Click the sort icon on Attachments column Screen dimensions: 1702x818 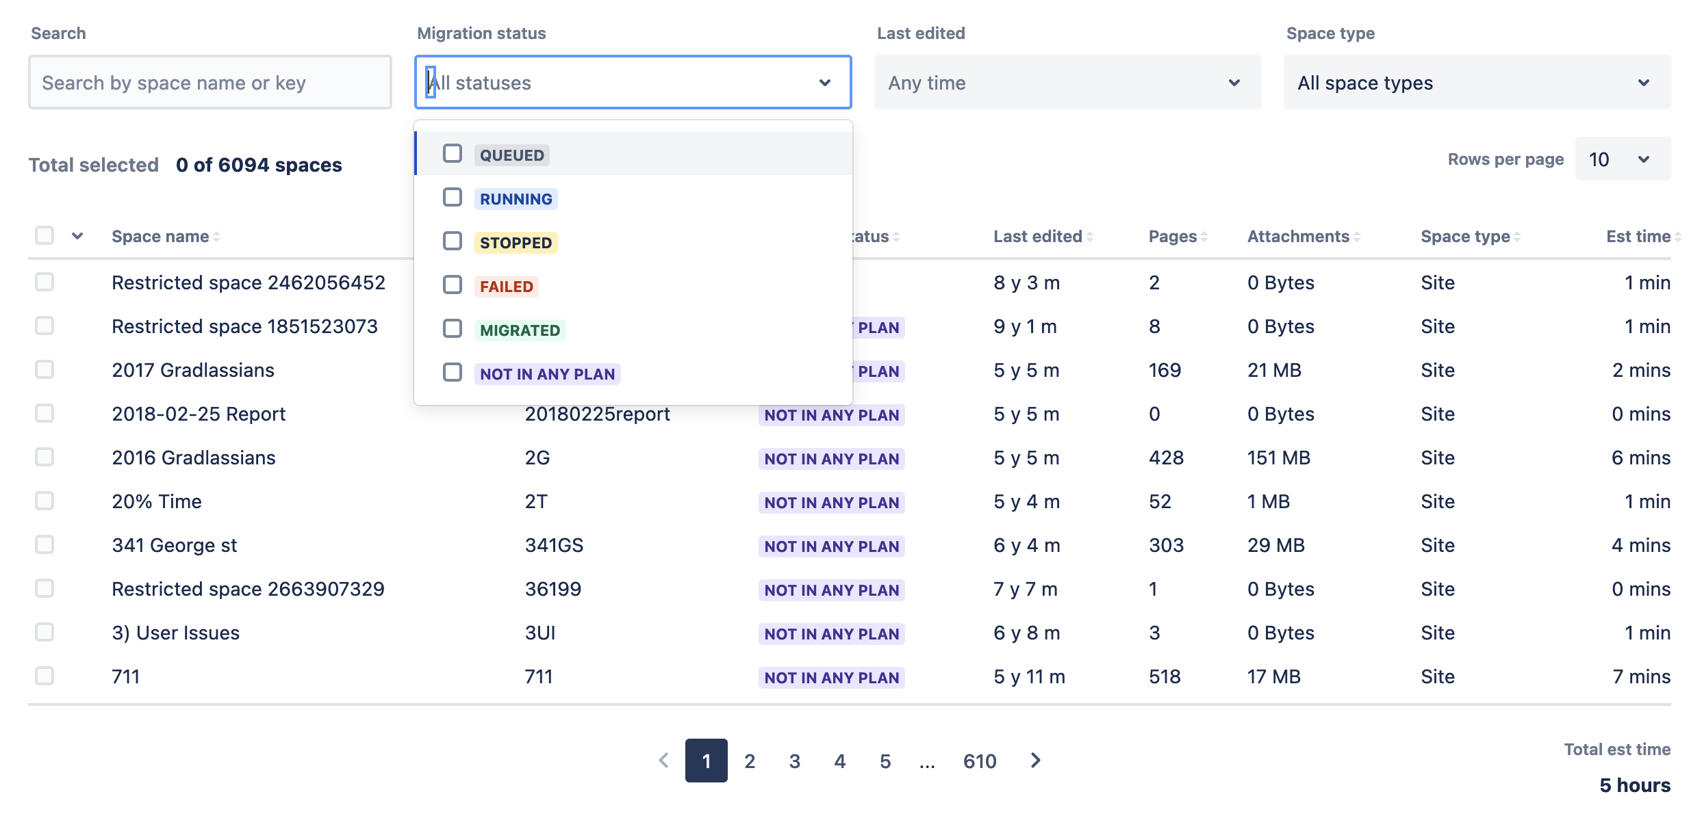click(1358, 235)
